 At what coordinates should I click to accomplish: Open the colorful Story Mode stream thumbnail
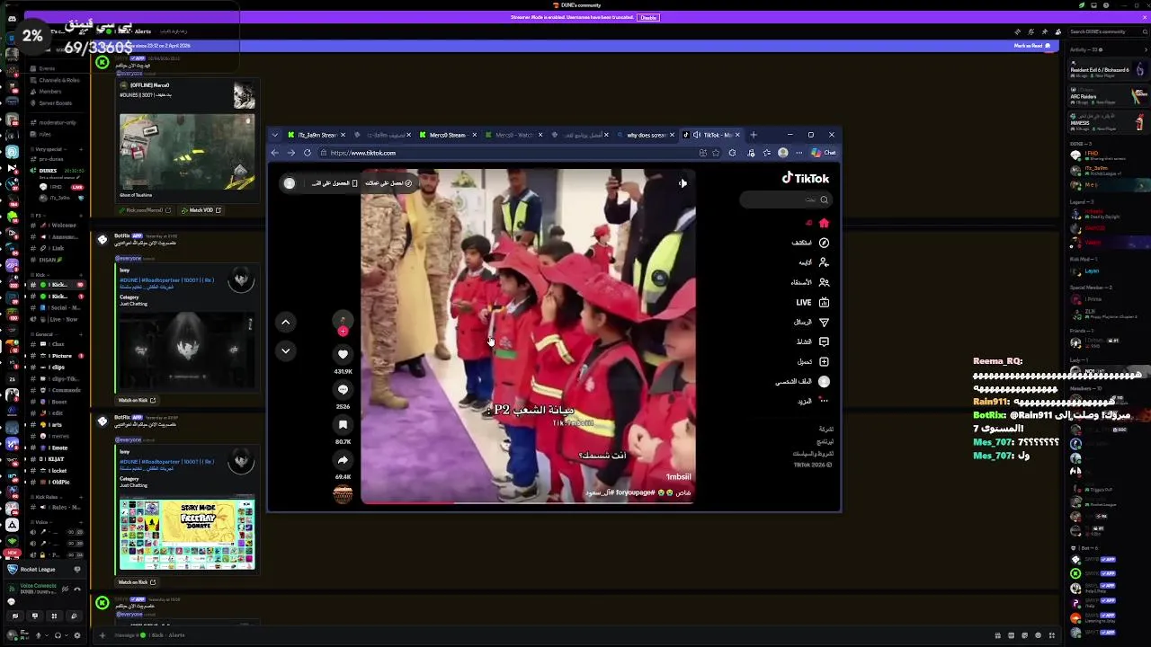pos(187,535)
